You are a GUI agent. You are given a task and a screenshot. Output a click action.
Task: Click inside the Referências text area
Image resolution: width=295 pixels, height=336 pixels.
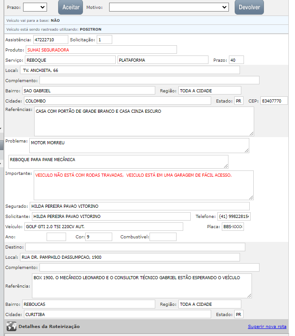coord(144,121)
